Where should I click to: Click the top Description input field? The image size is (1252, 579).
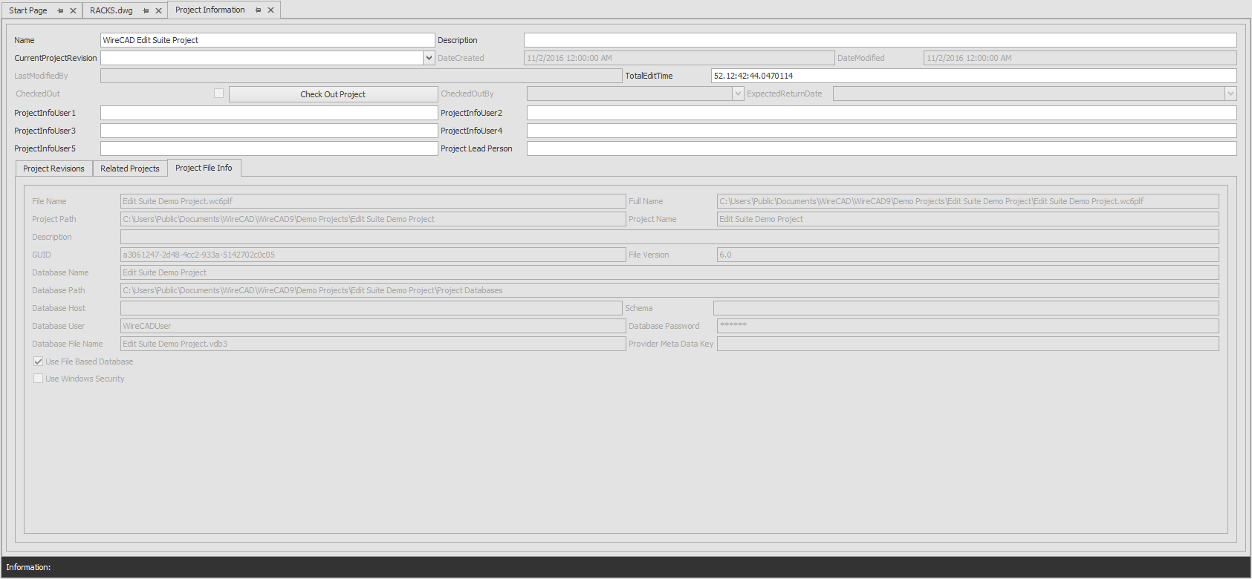(880, 40)
